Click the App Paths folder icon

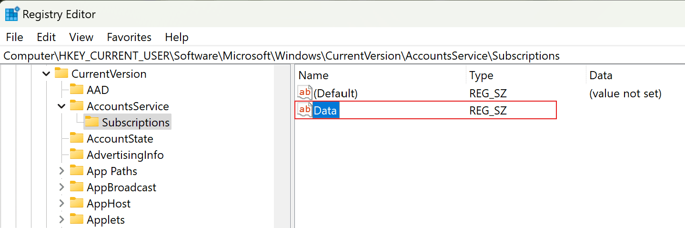point(77,171)
